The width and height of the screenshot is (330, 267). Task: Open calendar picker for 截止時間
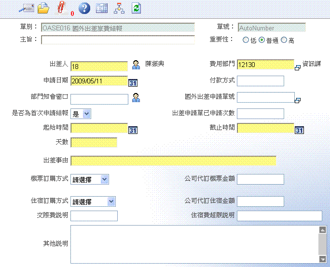click(300, 130)
